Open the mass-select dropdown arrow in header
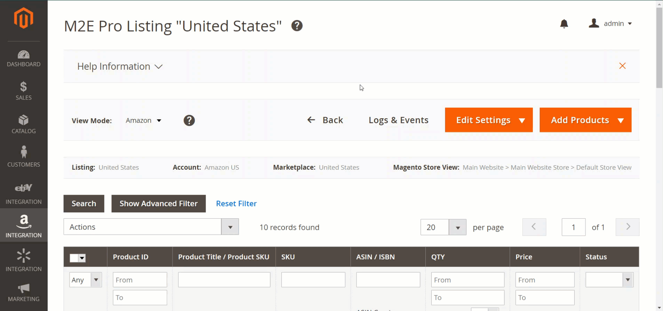 [x=82, y=258]
